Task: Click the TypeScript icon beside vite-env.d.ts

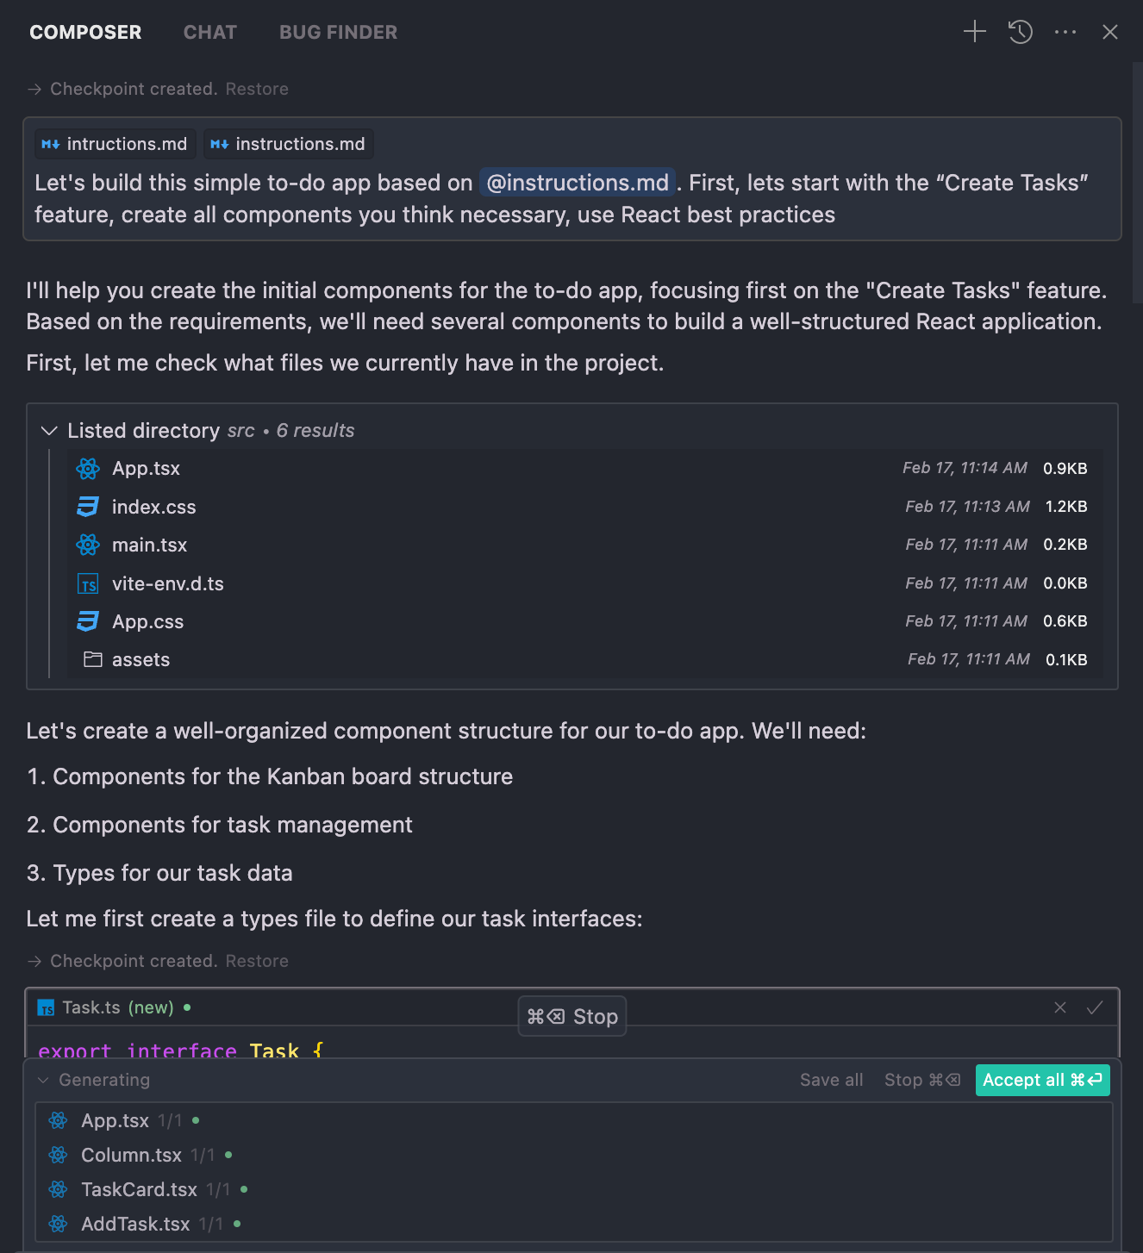Action: (x=88, y=583)
